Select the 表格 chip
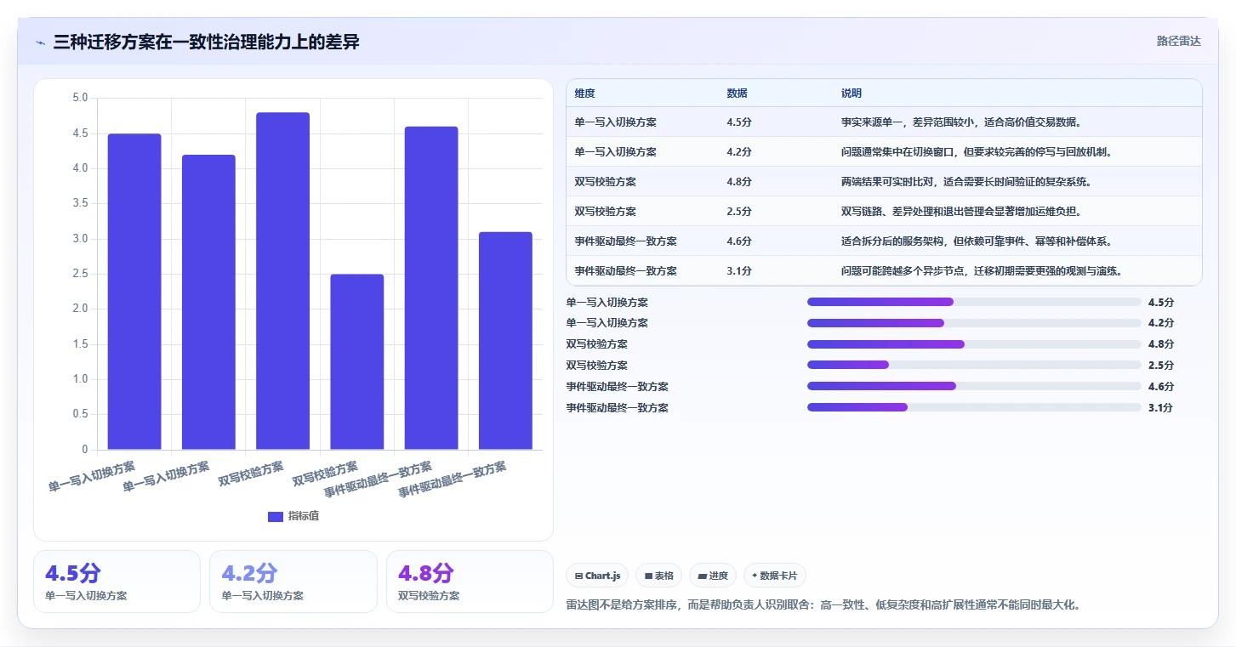 point(658,576)
